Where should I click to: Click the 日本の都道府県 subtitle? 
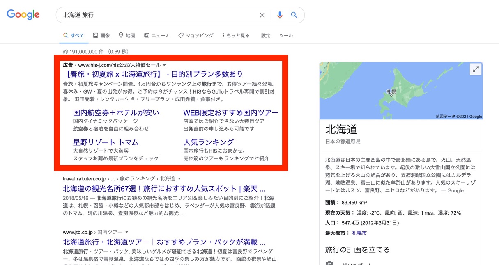tap(343, 142)
